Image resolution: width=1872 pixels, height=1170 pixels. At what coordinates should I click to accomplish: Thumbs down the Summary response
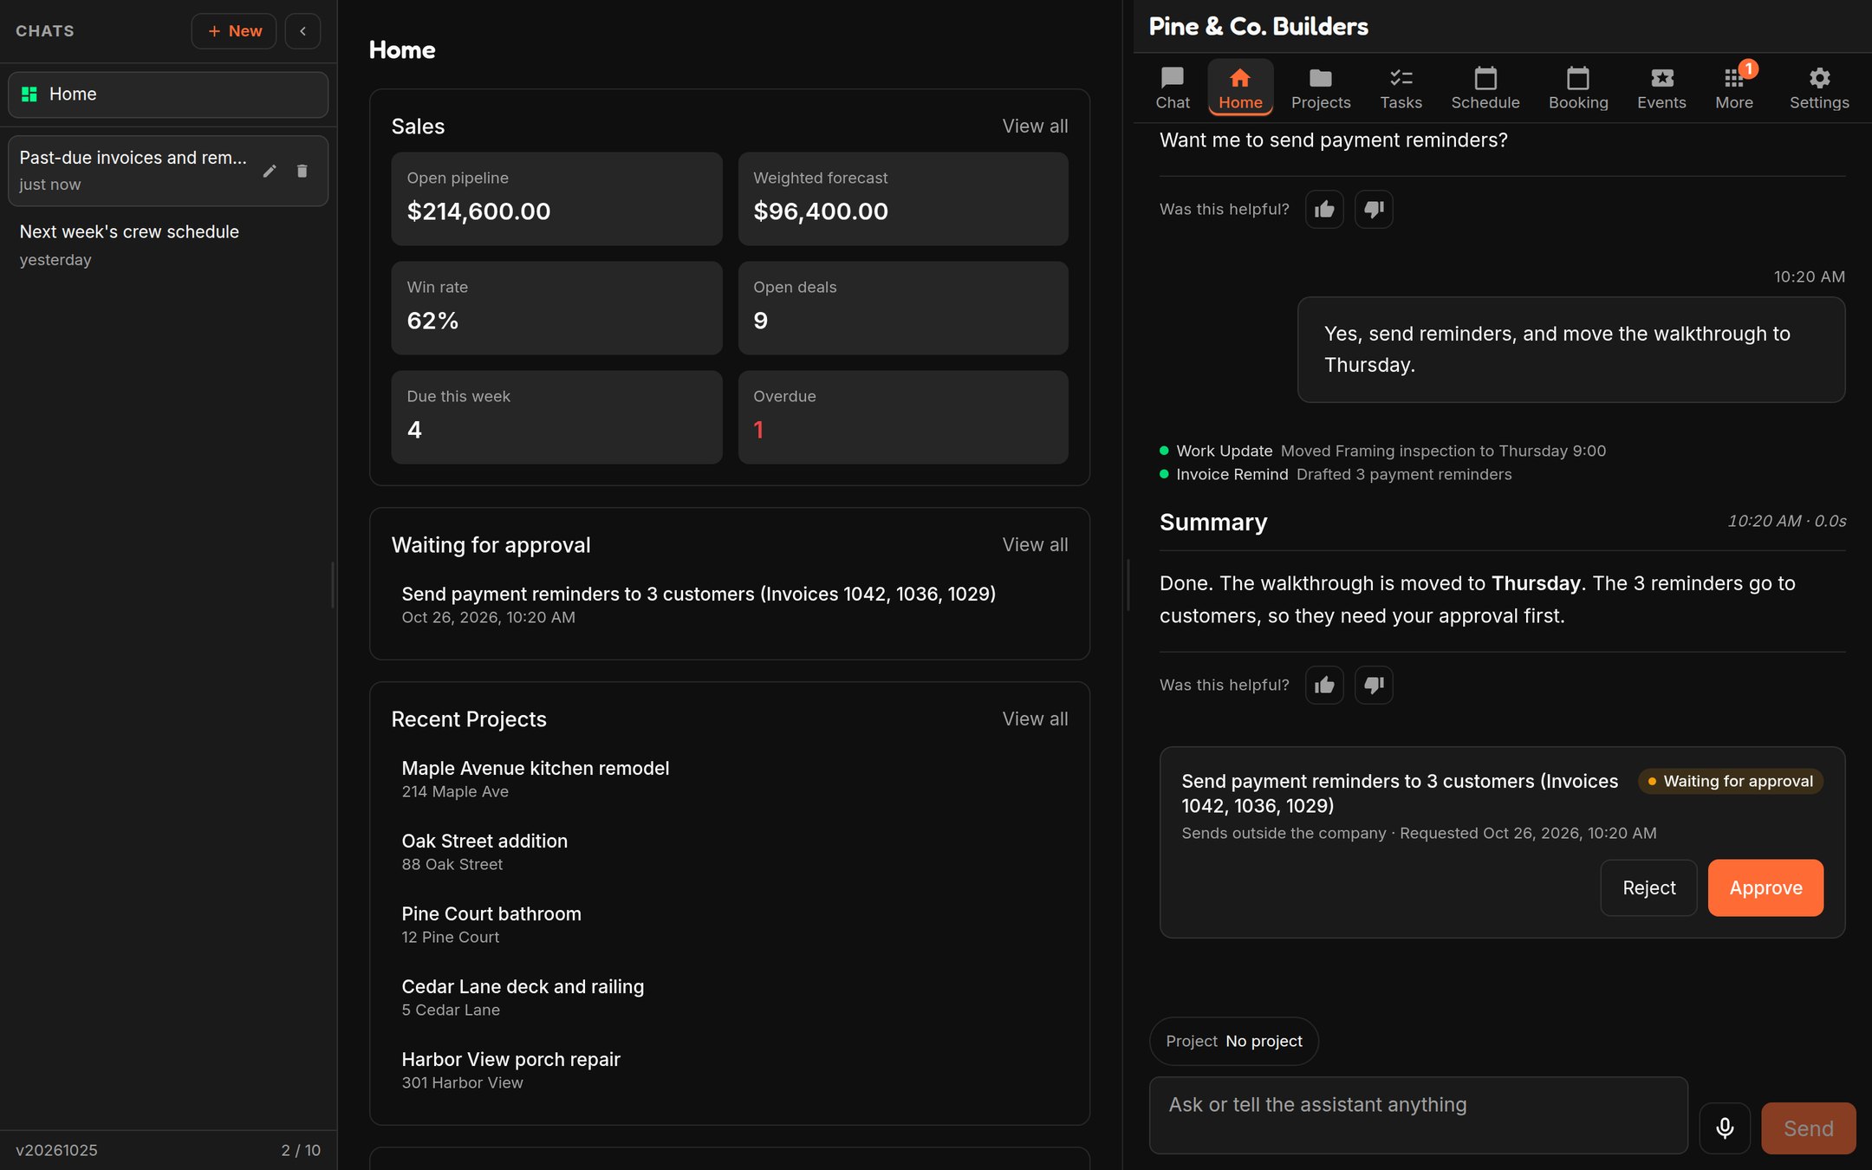pos(1374,685)
